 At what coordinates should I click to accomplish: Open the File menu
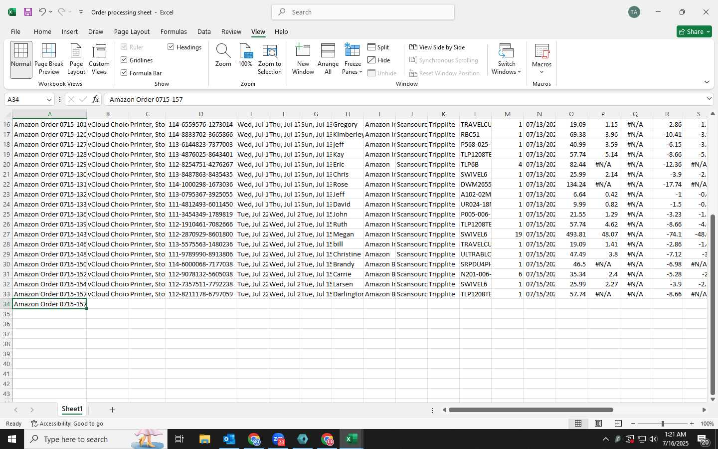15,31
